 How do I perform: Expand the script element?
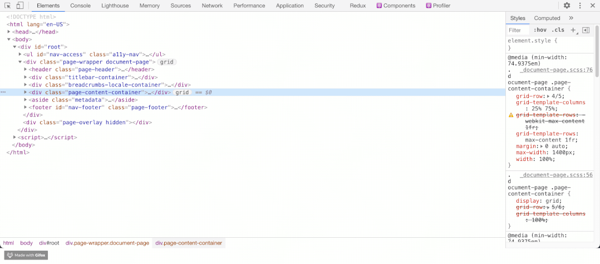14,137
